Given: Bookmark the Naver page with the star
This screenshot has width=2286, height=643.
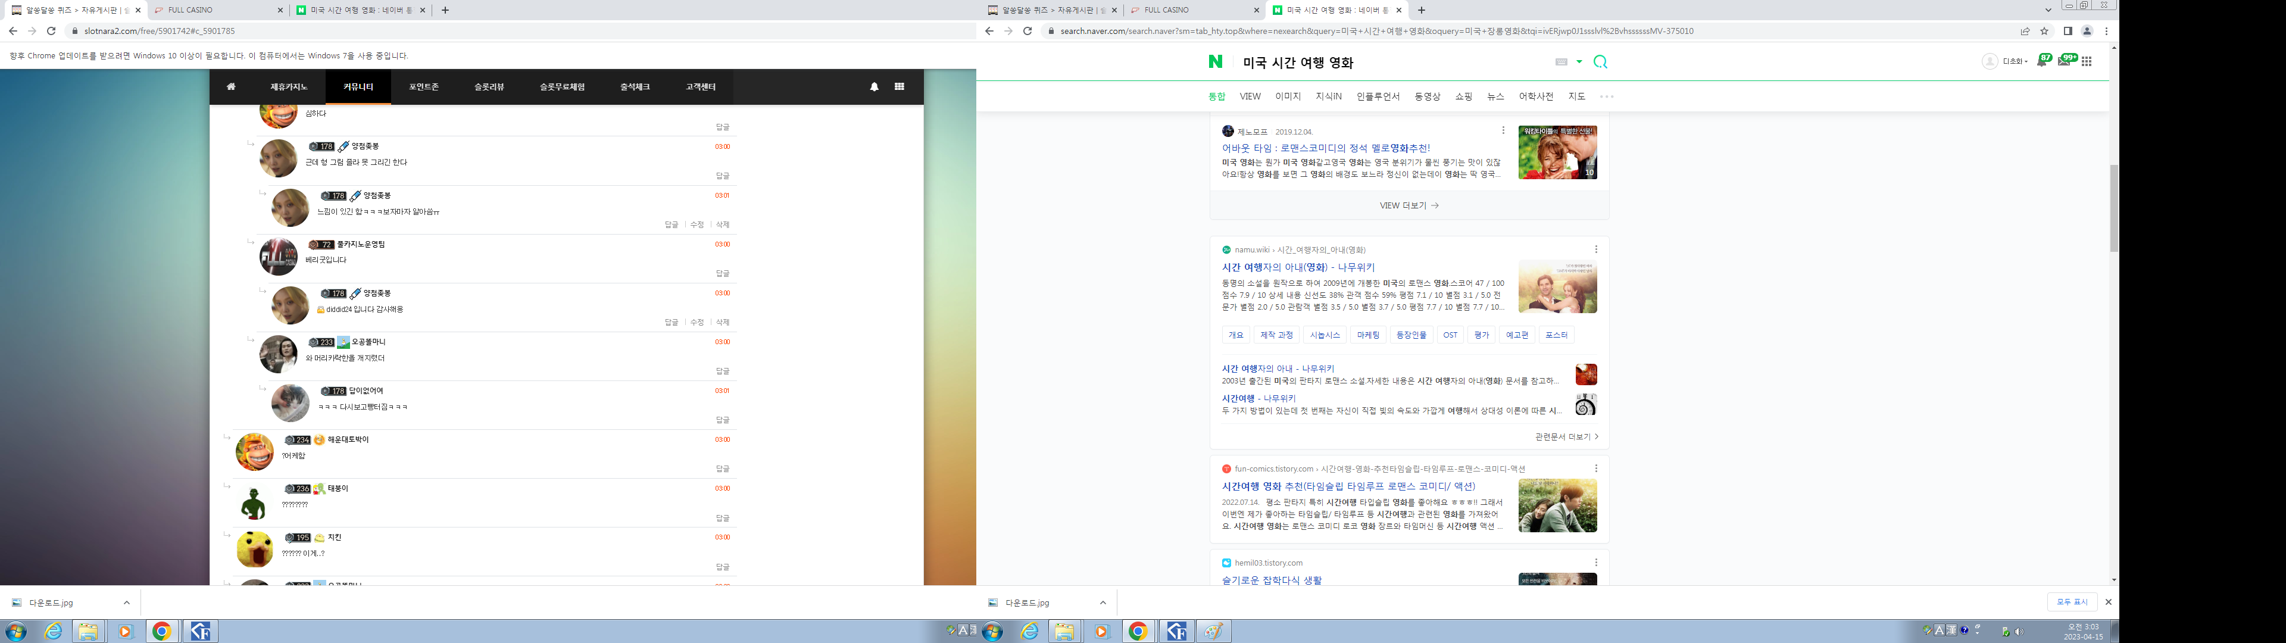Looking at the screenshot, I should point(2045,31).
